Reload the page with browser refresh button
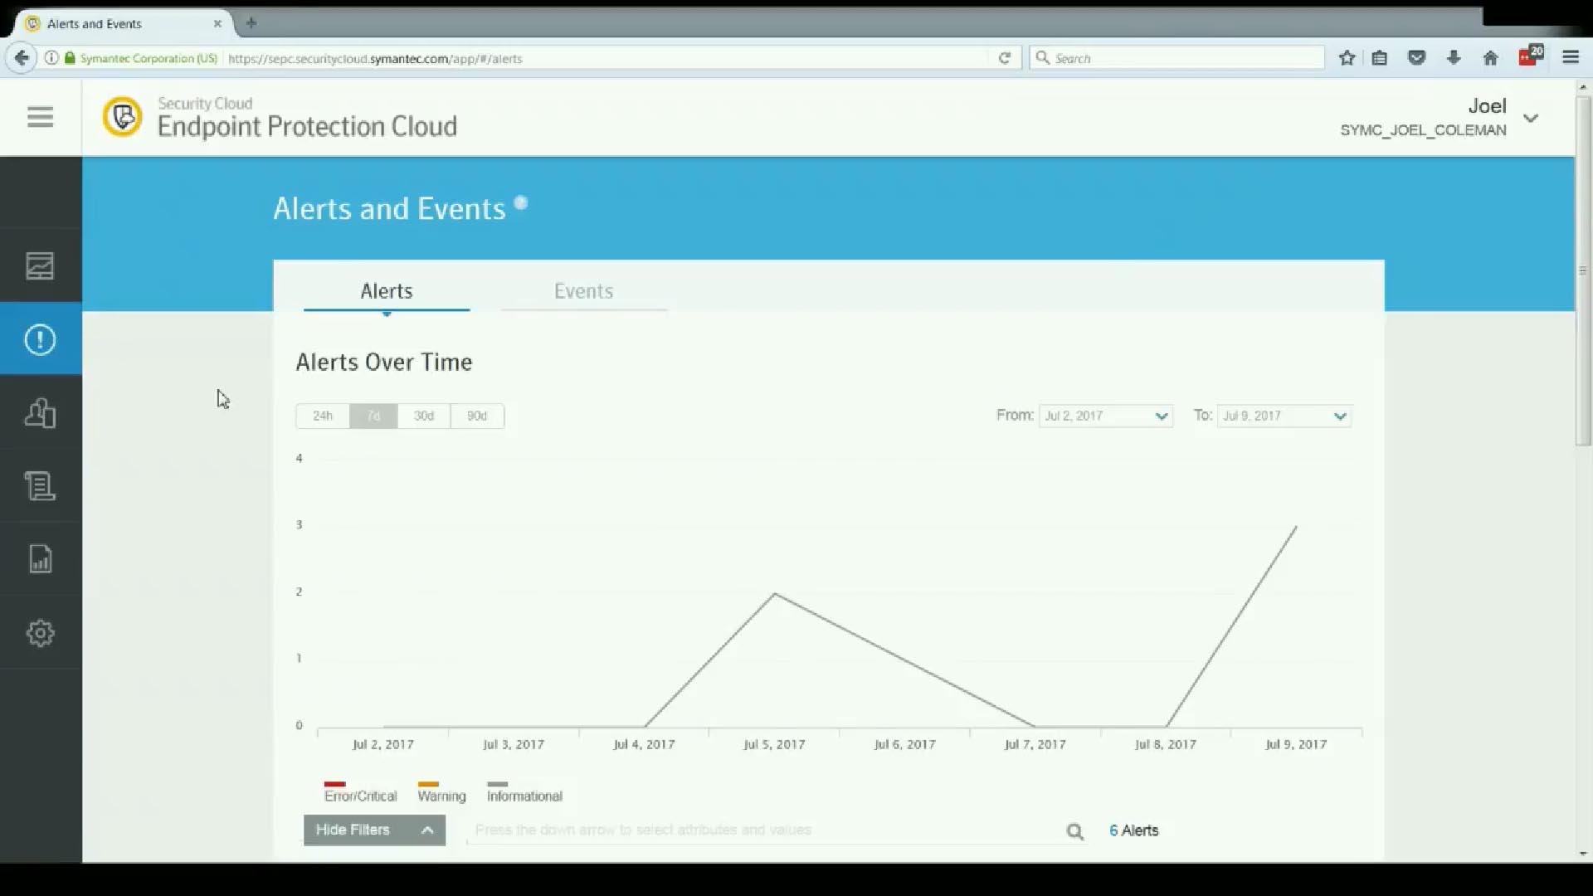The image size is (1593, 896). click(1004, 58)
